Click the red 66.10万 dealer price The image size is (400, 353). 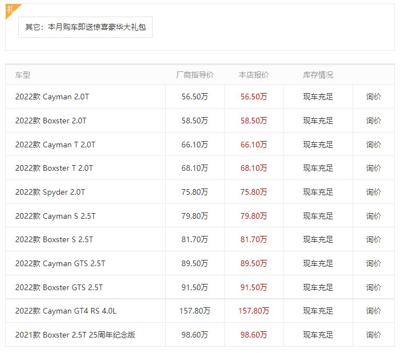pos(254,145)
